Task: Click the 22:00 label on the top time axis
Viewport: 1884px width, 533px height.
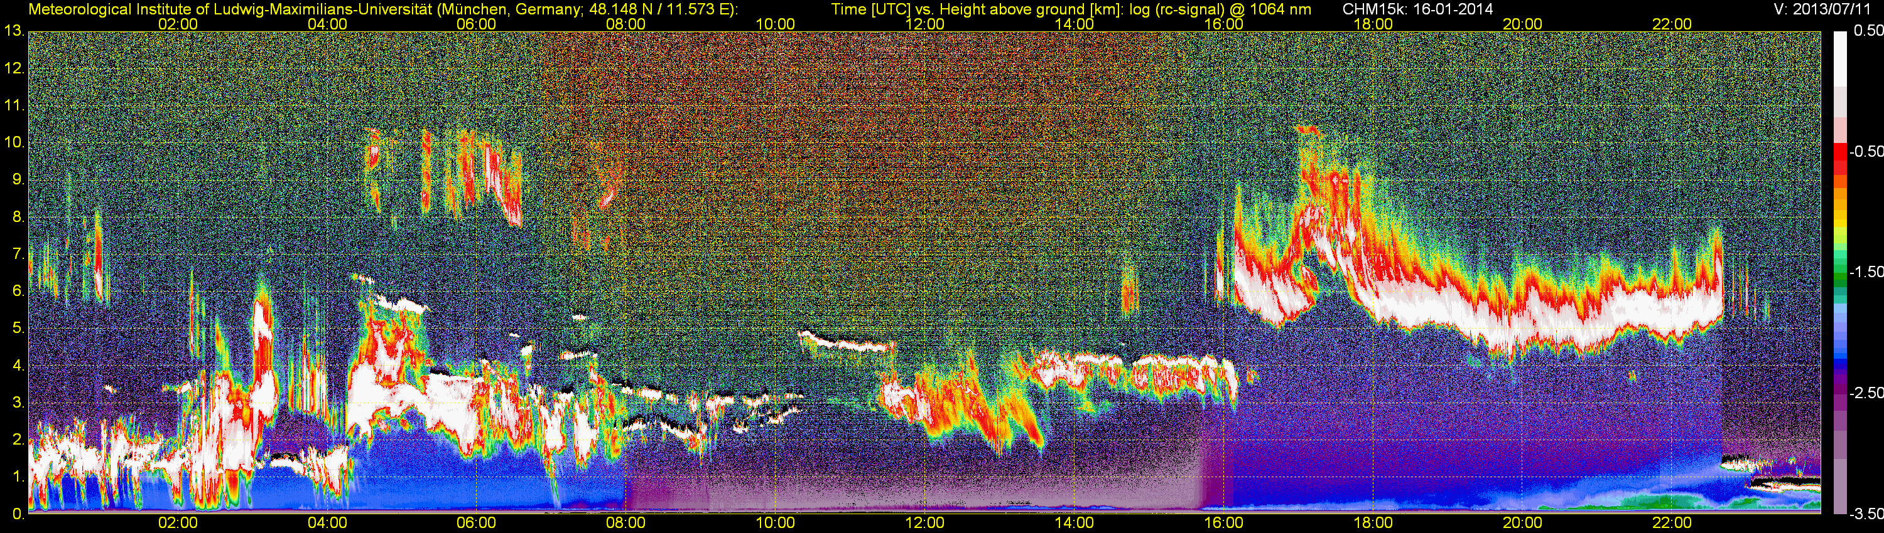Action: point(1672,24)
